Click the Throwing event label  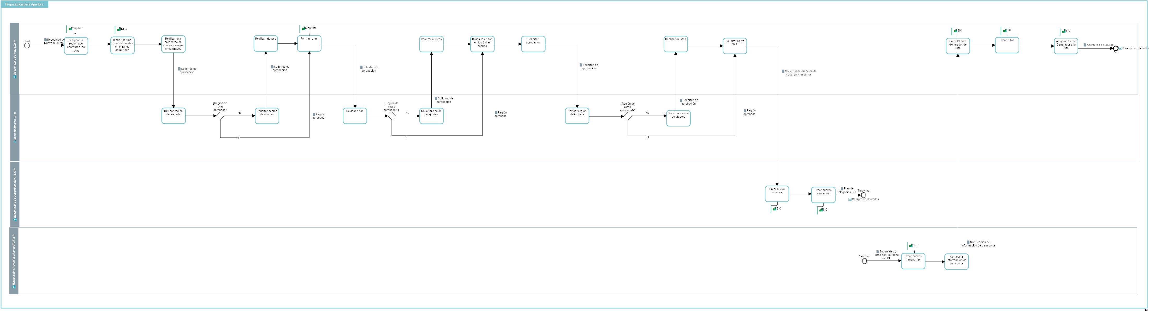tap(863, 191)
